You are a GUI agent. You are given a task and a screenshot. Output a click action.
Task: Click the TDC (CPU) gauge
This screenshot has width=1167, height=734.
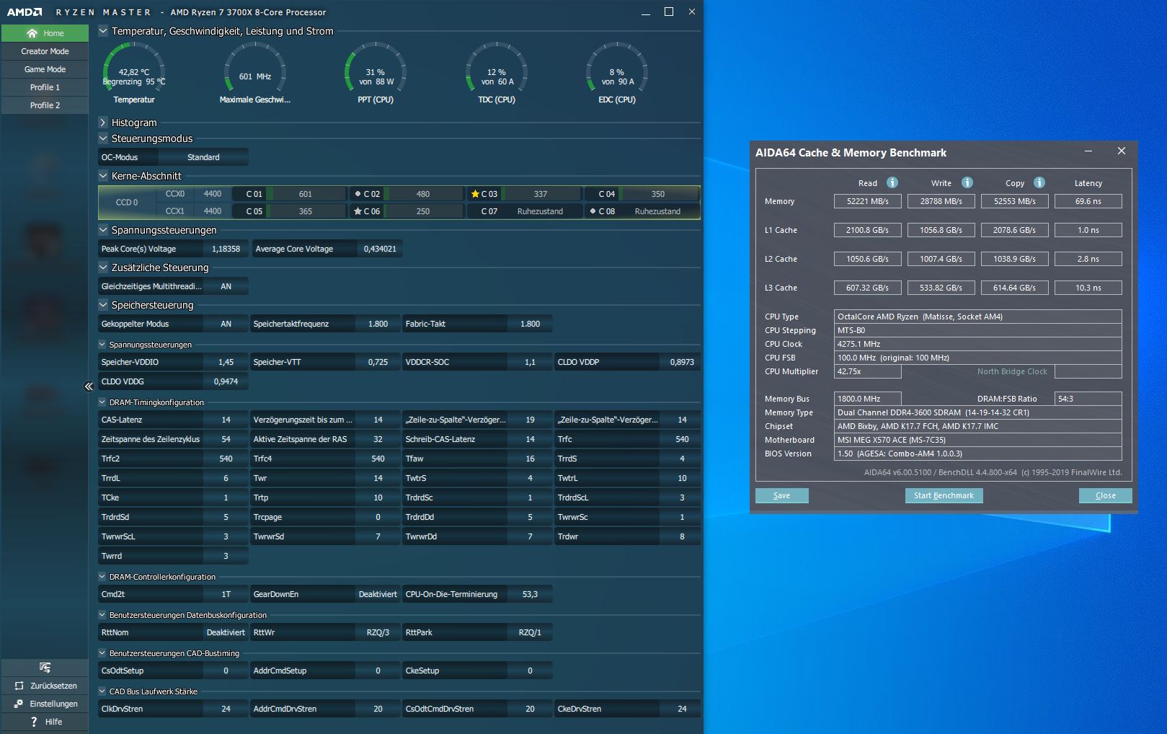coord(497,73)
